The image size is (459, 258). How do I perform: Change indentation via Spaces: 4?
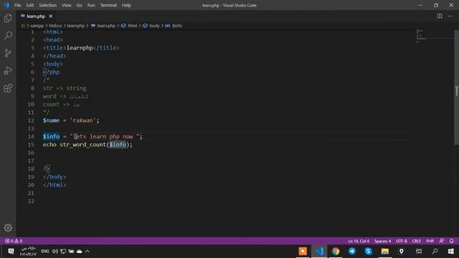click(382, 241)
